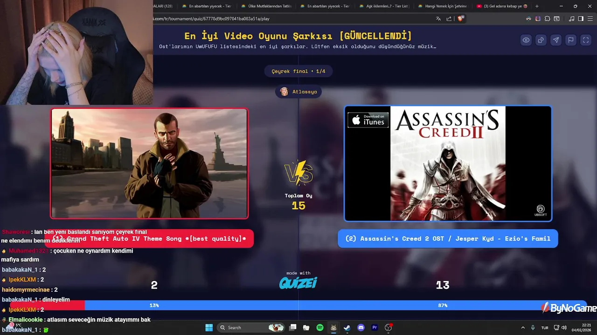This screenshot has height=335, width=597.
Task: Open Task View in the taskbar
Action: tap(292, 328)
